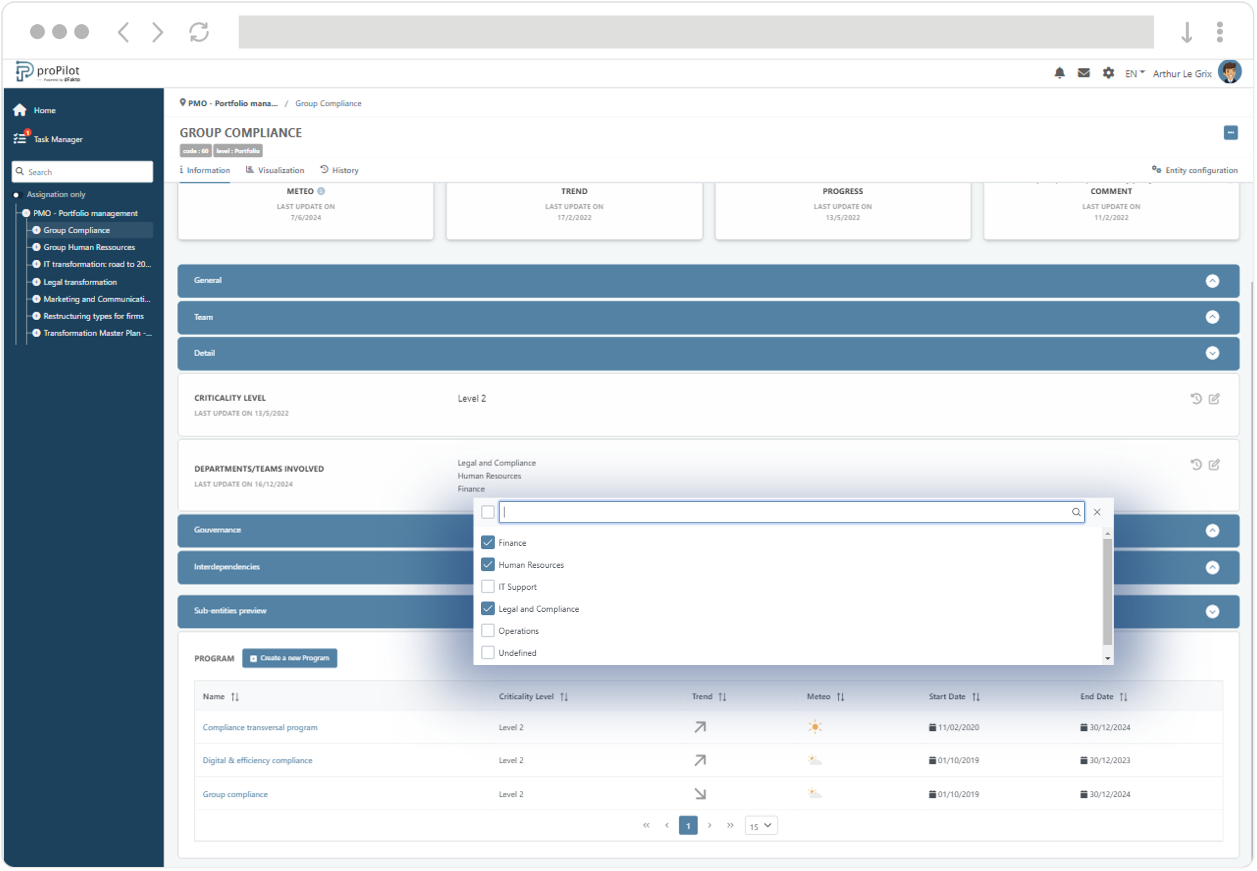Uncheck the Finance checkbox

pyautogui.click(x=489, y=543)
